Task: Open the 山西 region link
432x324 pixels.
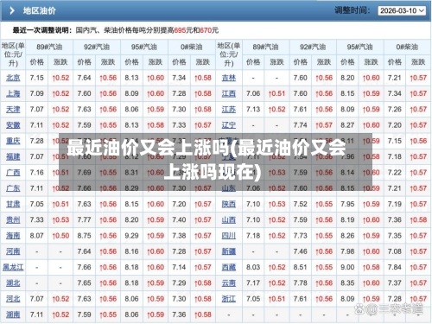Action: [229, 220]
